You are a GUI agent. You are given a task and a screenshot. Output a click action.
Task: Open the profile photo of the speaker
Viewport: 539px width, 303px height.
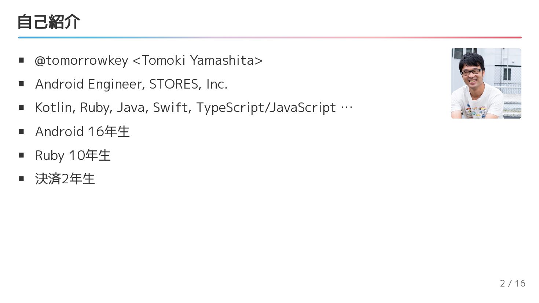click(486, 83)
